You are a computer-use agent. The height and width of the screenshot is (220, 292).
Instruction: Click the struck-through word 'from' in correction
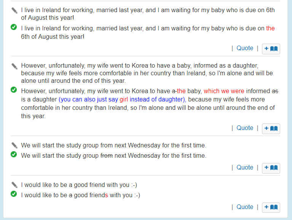pyautogui.click(x=106, y=155)
